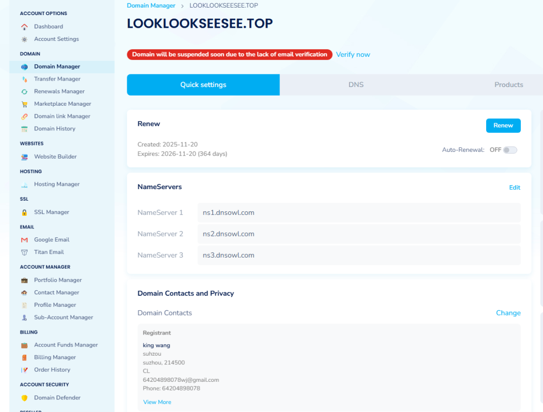Click the Domain link Manager chain icon
The image size is (543, 412).
(24, 116)
